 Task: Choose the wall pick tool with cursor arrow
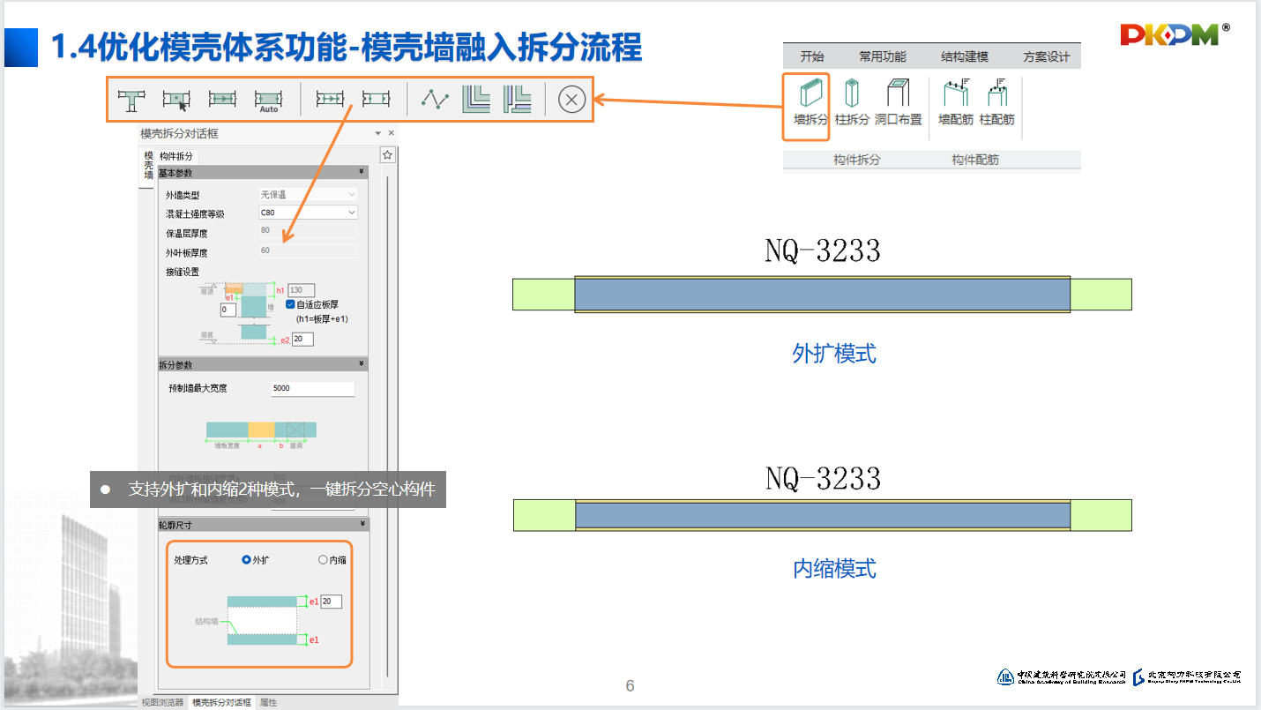(x=176, y=100)
